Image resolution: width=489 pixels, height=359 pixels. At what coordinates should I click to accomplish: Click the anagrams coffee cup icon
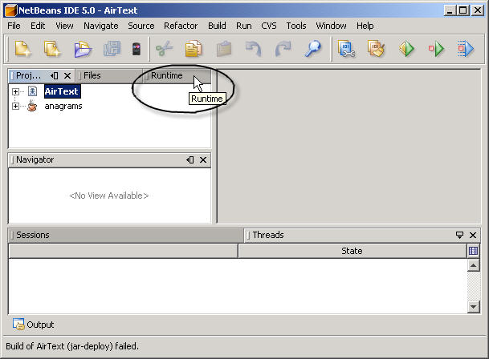32,106
